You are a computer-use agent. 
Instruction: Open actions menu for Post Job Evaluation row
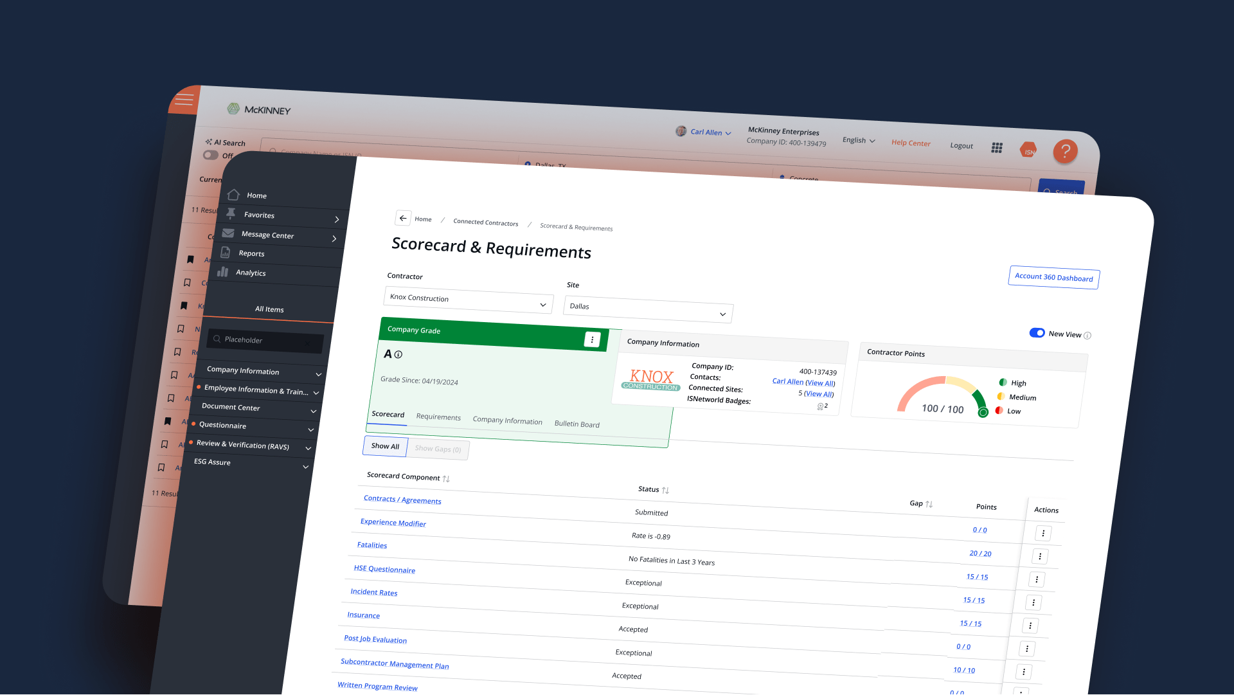(1024, 672)
